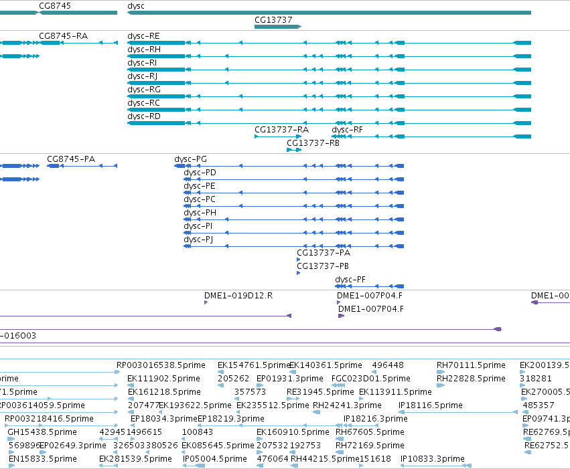570x469 pixels.
Task: Select EST RH22828.5prime
Action: 471,379
